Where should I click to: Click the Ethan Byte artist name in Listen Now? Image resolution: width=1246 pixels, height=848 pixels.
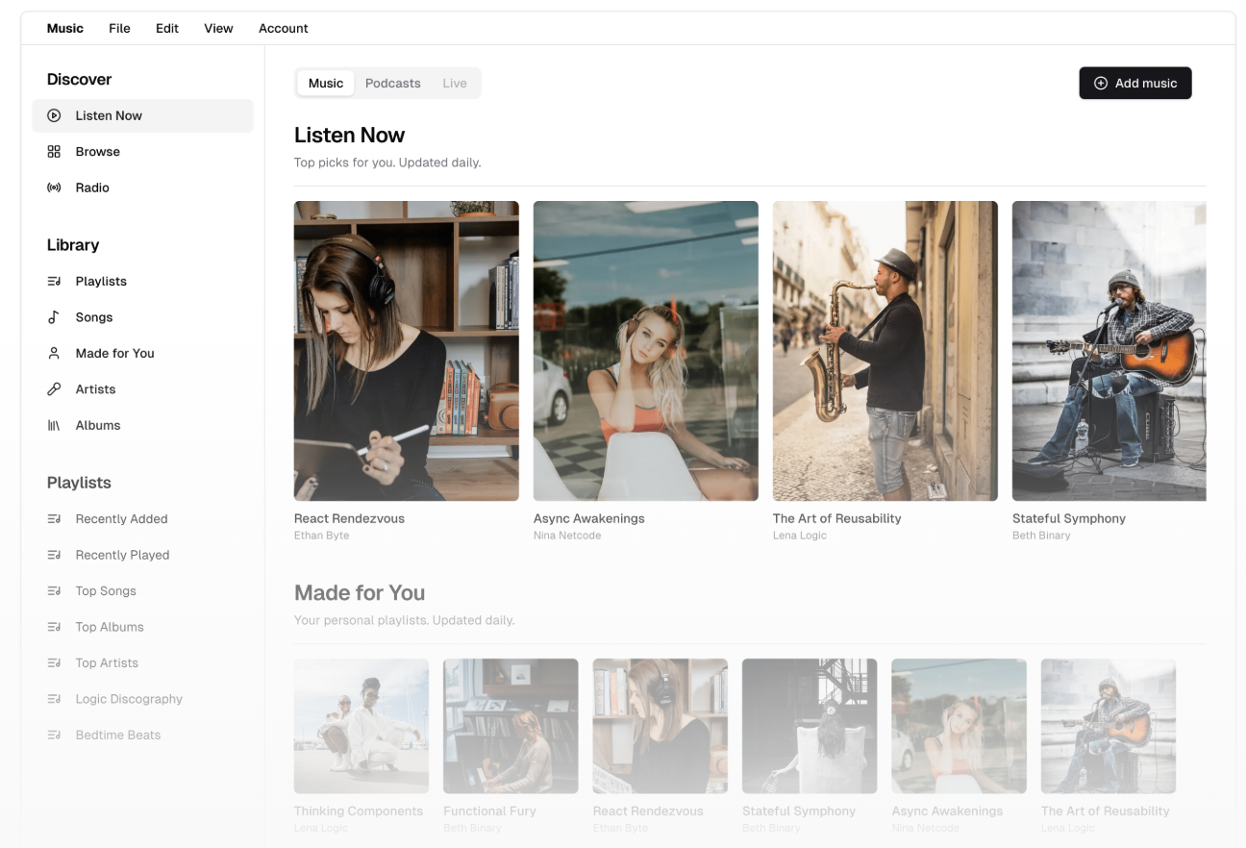322,536
